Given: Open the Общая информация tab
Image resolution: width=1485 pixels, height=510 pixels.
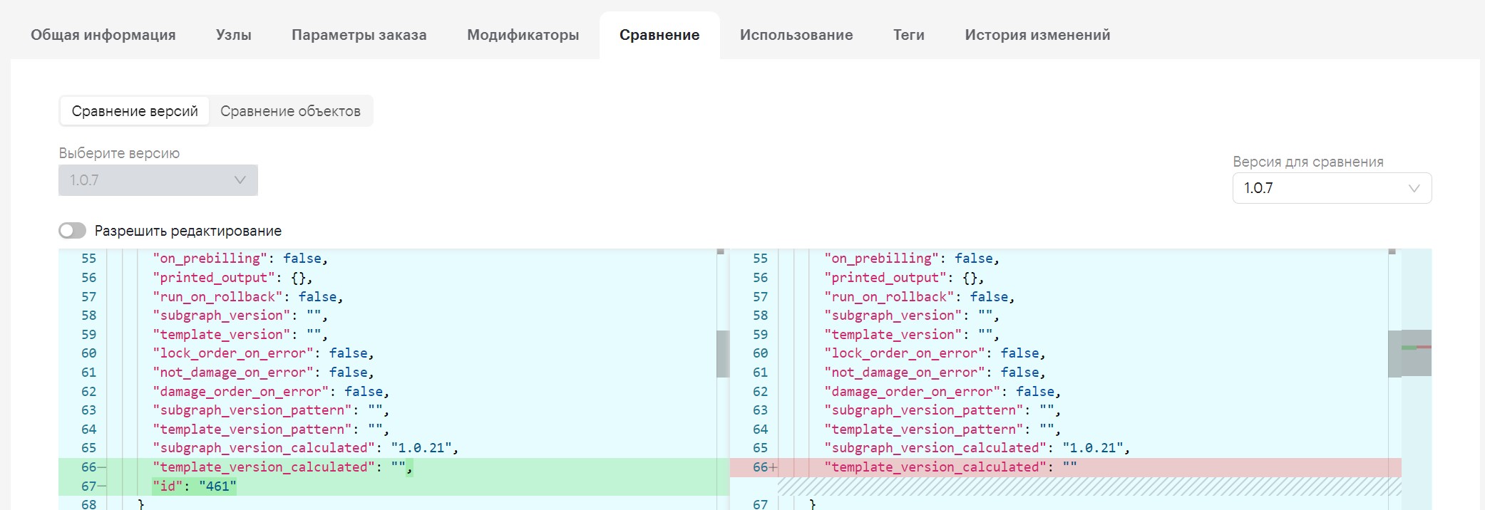Looking at the screenshot, I should 103,35.
